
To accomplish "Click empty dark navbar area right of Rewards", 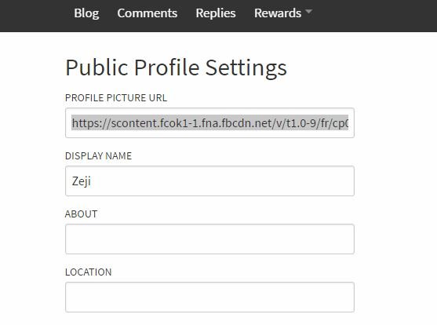I will (x=373, y=16).
